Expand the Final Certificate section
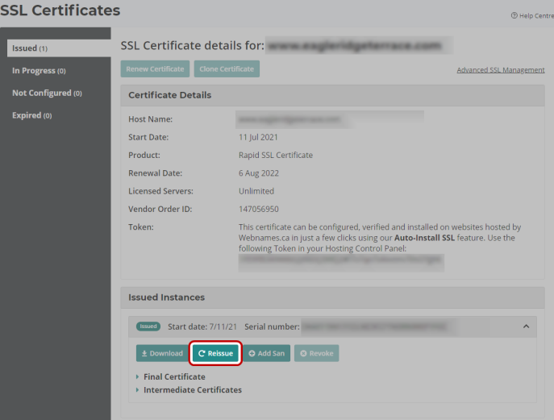554x420 pixels. [174, 376]
